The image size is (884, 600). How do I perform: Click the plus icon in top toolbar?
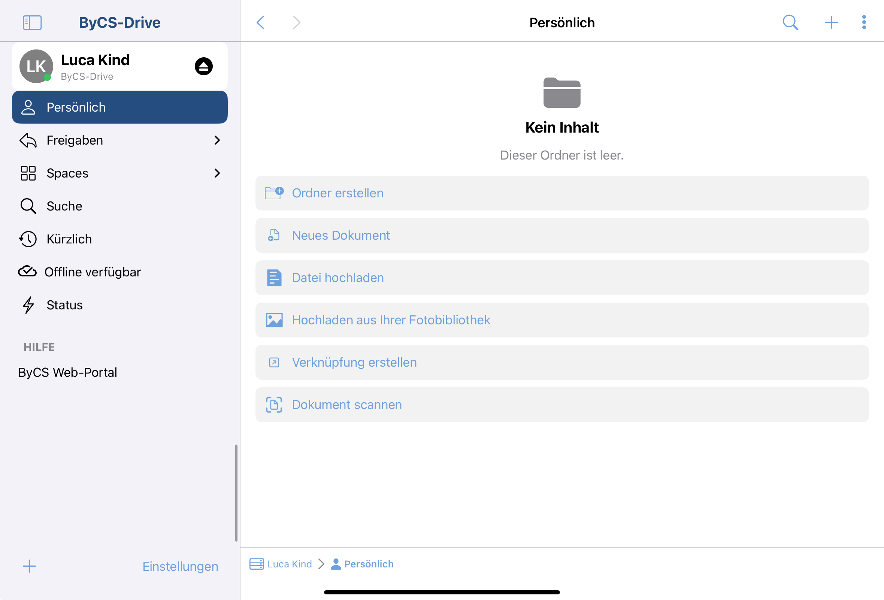(x=831, y=22)
